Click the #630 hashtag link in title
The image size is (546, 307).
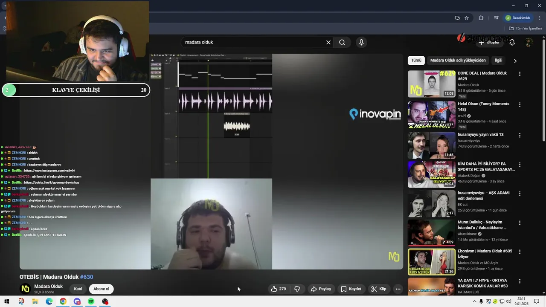click(87, 277)
